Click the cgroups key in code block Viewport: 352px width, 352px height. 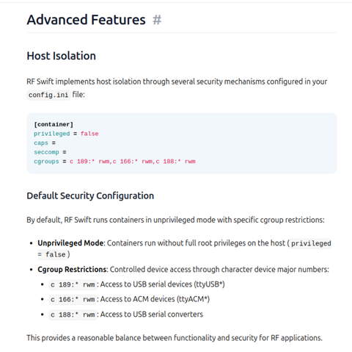(x=46, y=162)
